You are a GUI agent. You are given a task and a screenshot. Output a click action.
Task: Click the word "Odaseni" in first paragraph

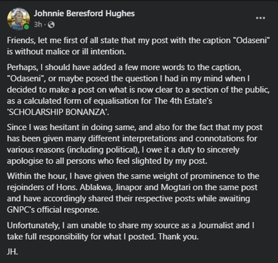(254, 41)
